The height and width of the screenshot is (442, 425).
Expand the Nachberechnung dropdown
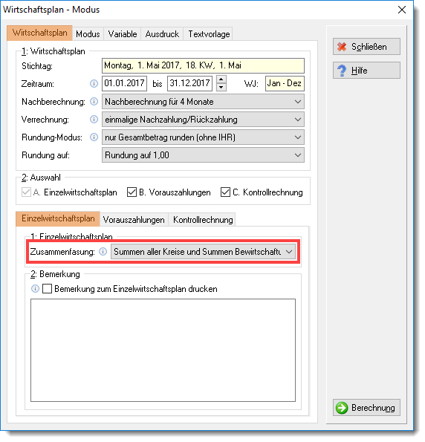click(x=203, y=102)
